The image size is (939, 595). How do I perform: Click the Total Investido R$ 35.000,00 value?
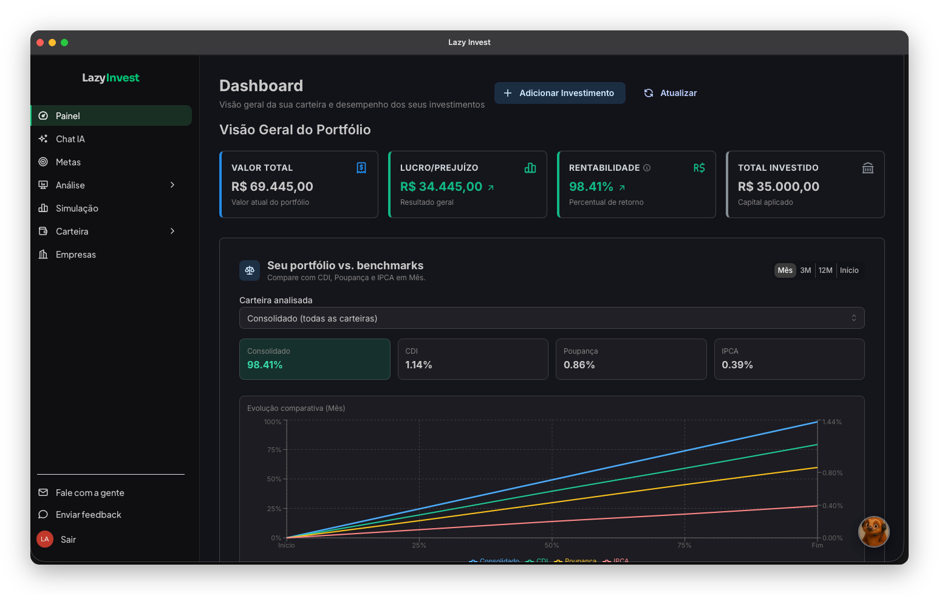tap(779, 187)
